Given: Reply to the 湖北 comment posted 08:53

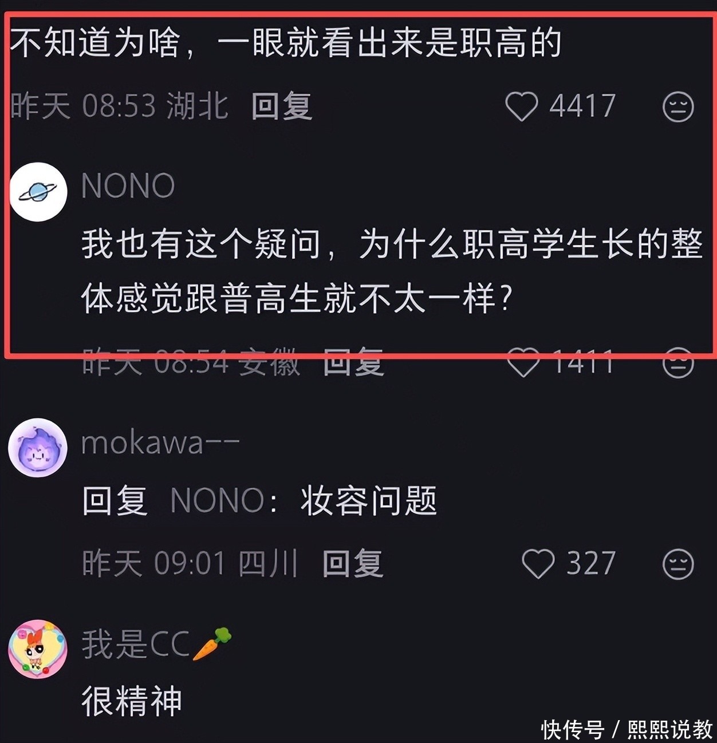Looking at the screenshot, I should pos(282,106).
